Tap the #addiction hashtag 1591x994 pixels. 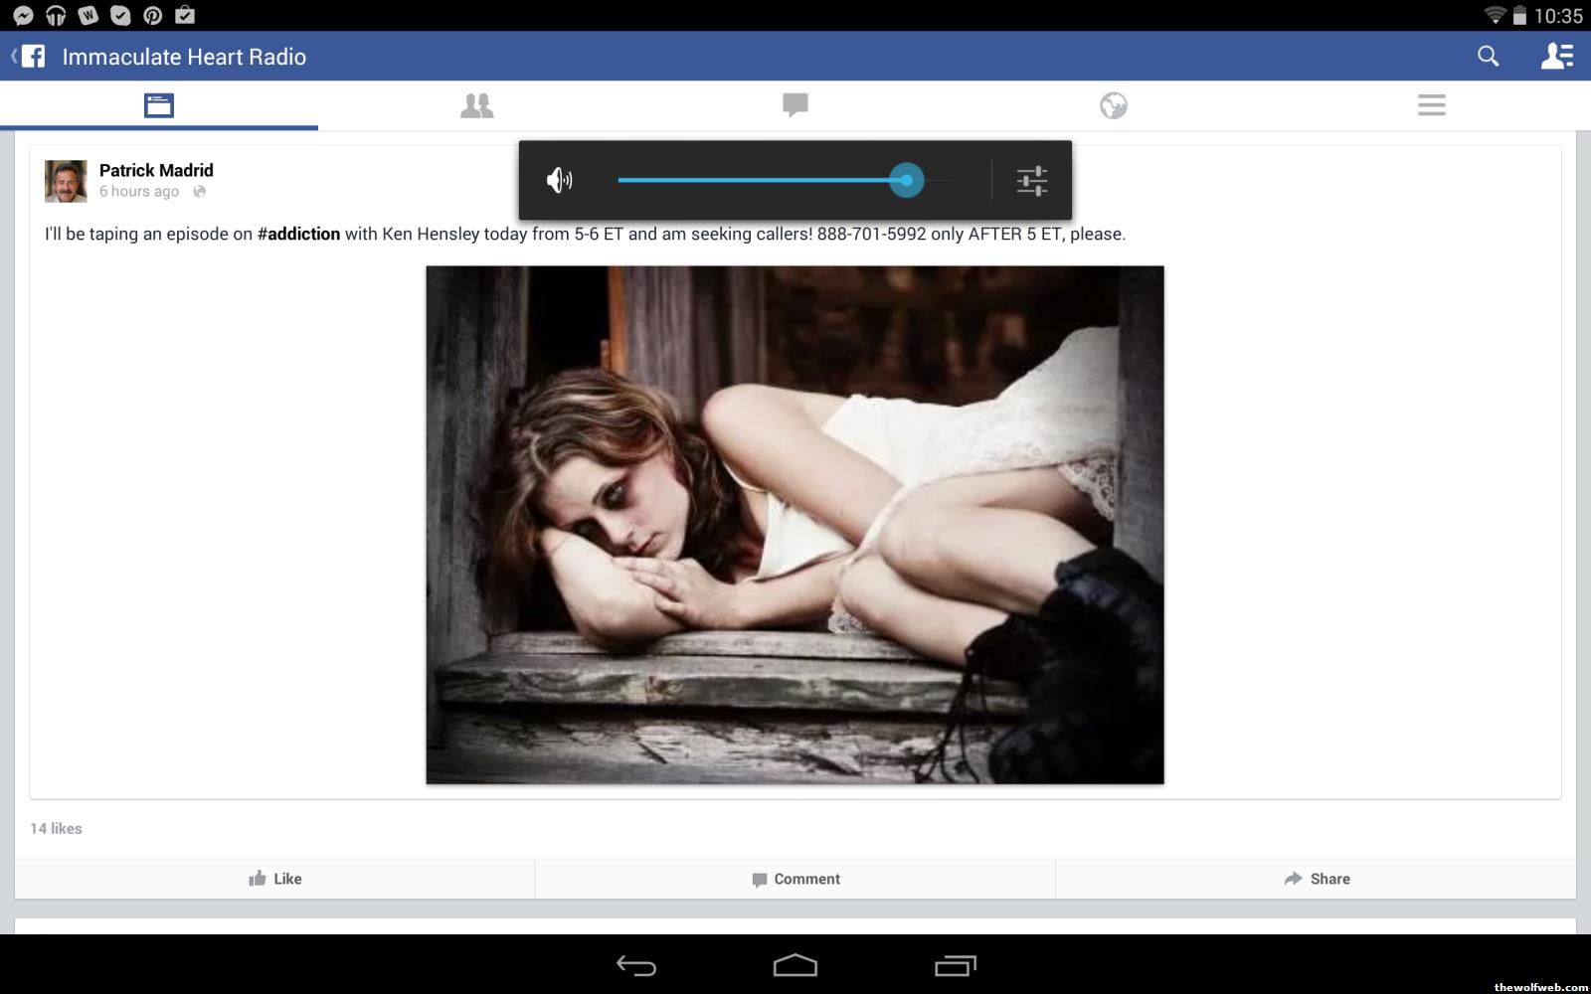click(298, 235)
